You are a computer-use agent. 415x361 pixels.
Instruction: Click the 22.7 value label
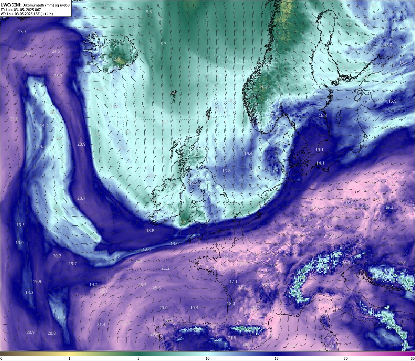(228, 255)
